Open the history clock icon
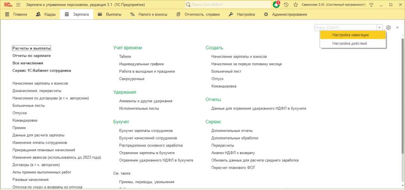 (x=286, y=5)
